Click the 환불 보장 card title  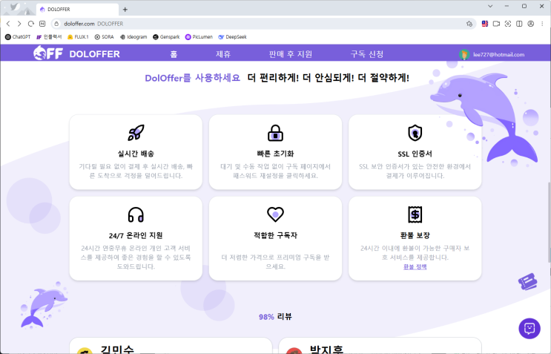pyautogui.click(x=415, y=235)
